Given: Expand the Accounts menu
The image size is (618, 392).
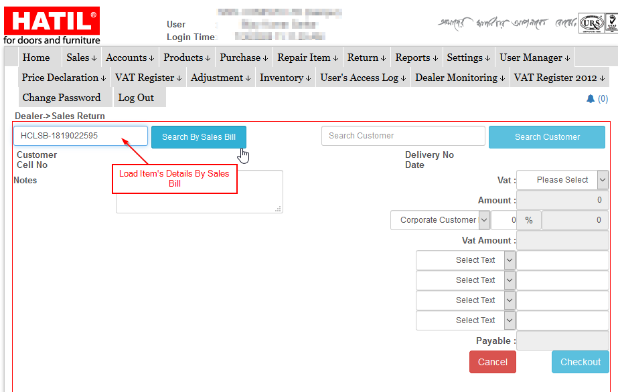Looking at the screenshot, I should 130,58.
